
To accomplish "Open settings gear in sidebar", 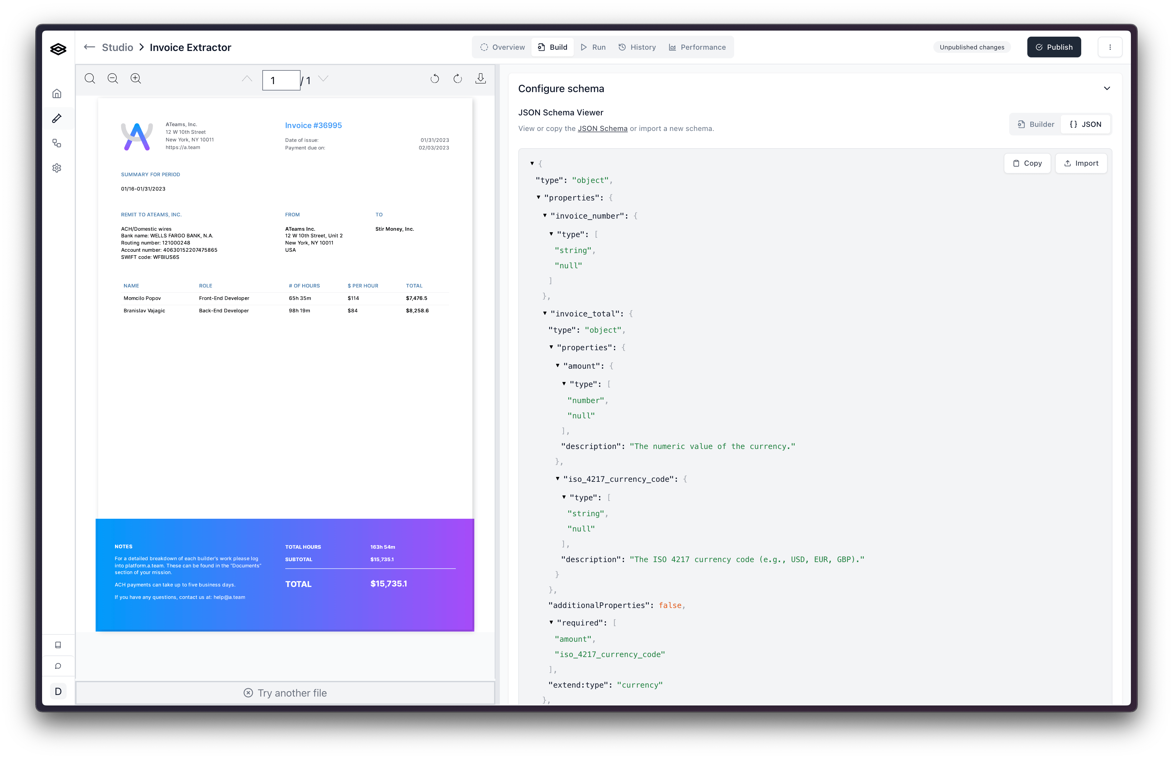I will [x=57, y=168].
